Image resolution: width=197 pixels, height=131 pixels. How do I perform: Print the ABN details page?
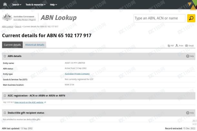pyautogui.click(x=179, y=46)
